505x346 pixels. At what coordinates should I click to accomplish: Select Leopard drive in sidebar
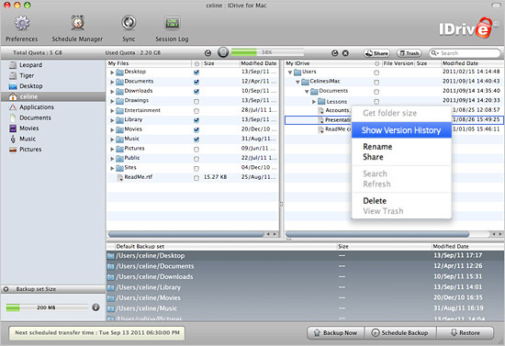(30, 65)
